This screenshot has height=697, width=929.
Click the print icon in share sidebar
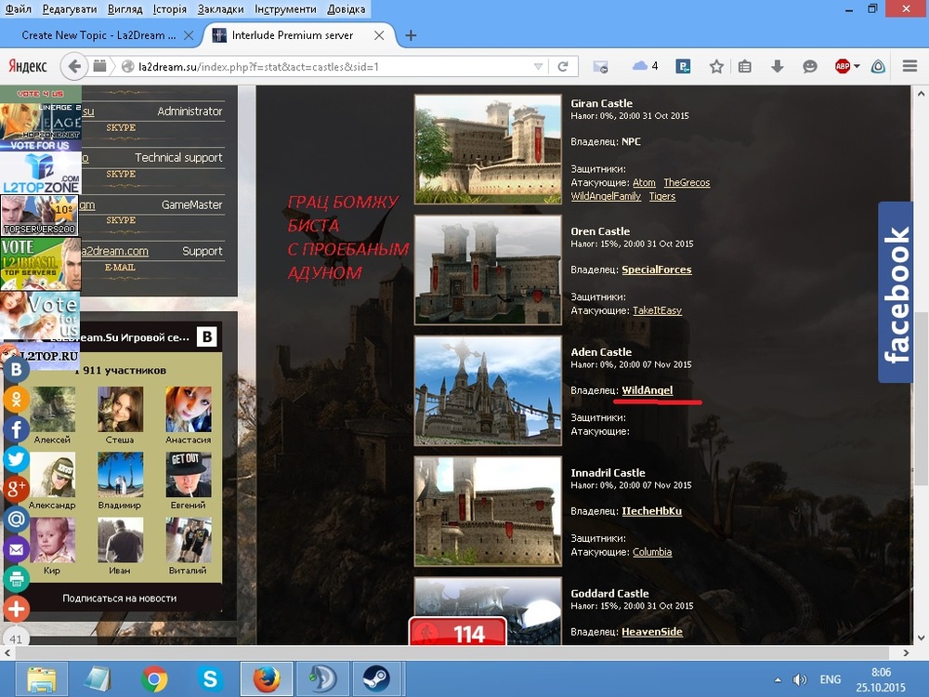pyautogui.click(x=16, y=579)
